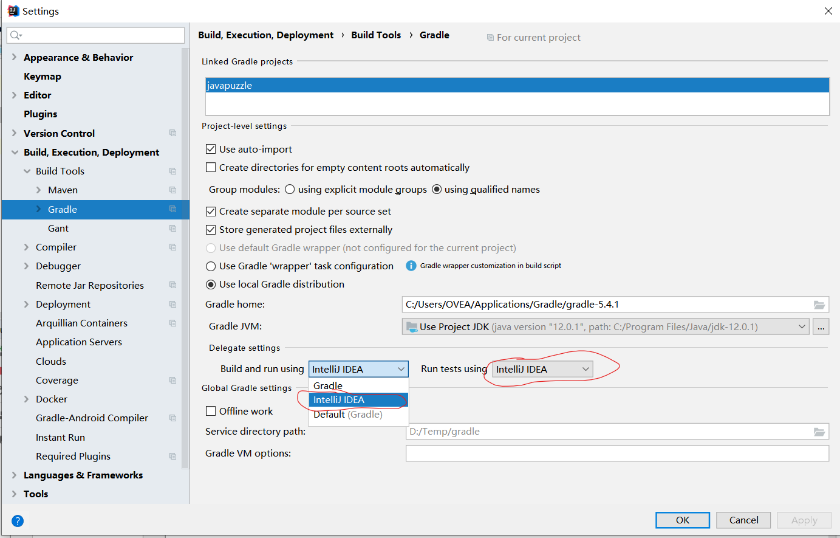
Task: Open the Run tests using dropdown
Action: point(542,369)
